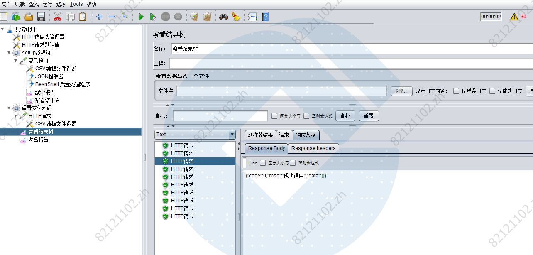Click the 查找 text field
Screen dimensions: 533x255
point(220,116)
